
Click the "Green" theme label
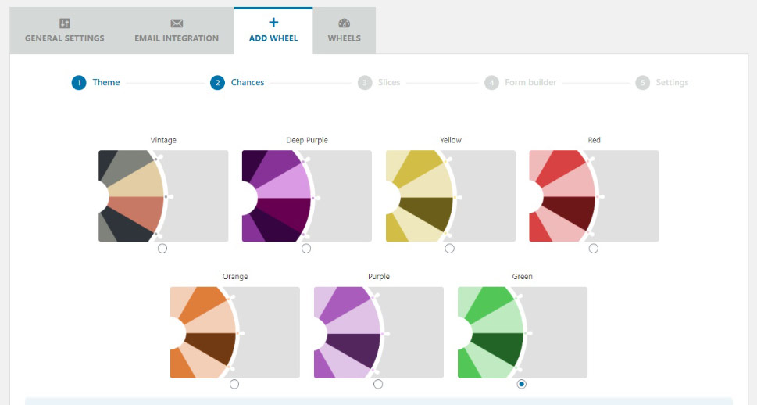pos(523,277)
